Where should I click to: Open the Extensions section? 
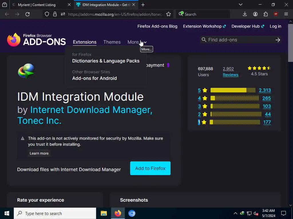point(85,42)
